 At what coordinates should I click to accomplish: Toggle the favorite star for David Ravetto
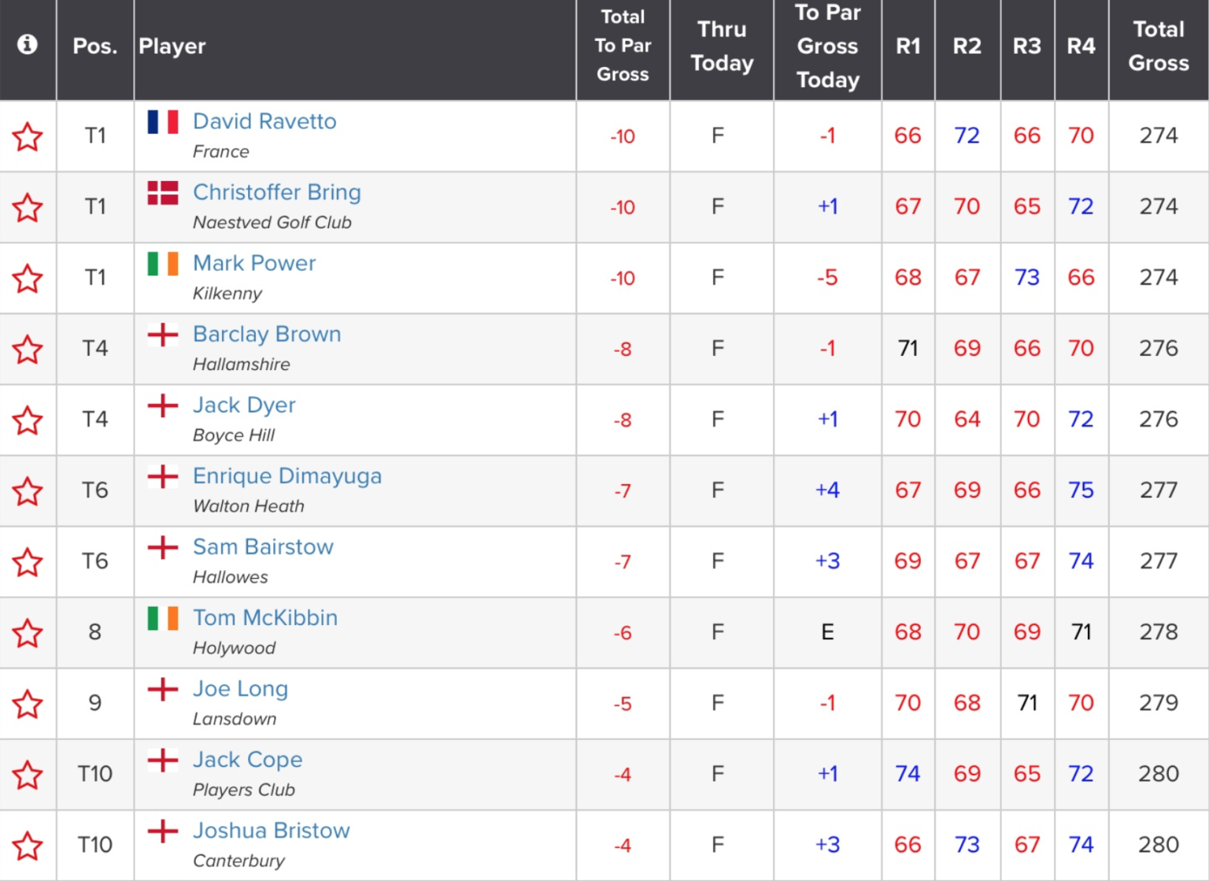coord(28,136)
